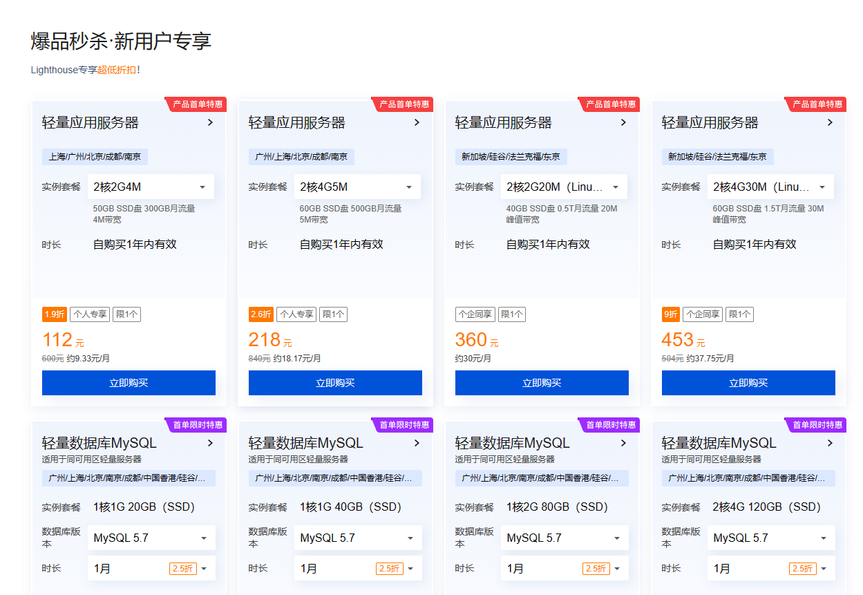Click the 个人专享 tag on the 218元 card
Viewport: 863px width, 595px height.
[296, 314]
